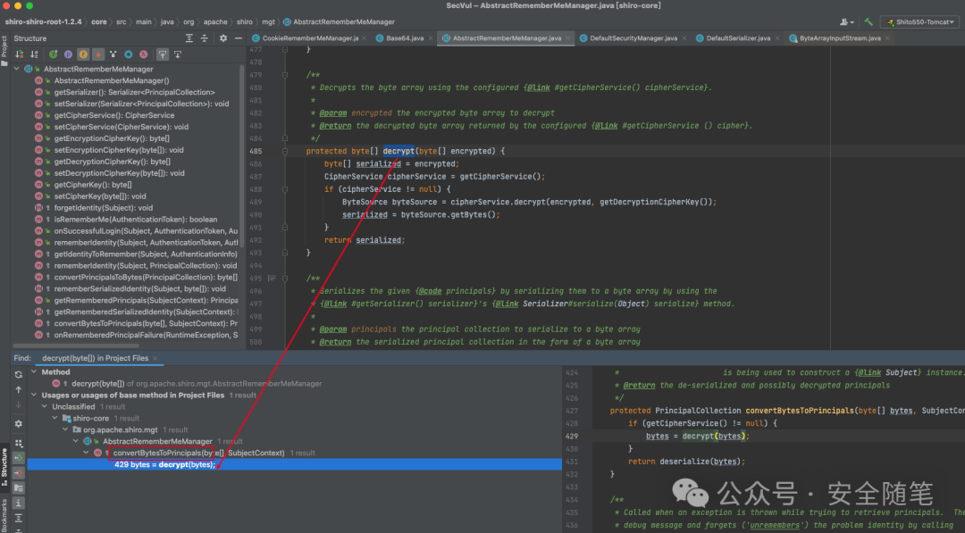
Task: Open Shito550-Tomcat run configuration dropdown
Action: point(920,21)
